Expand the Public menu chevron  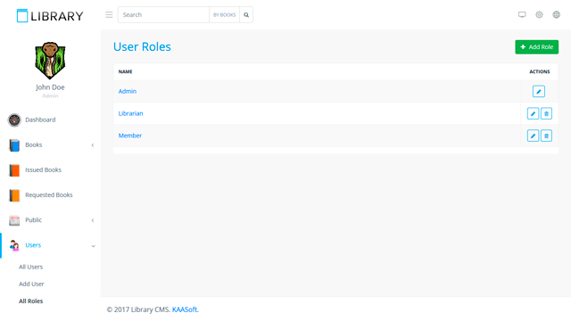pos(93,220)
